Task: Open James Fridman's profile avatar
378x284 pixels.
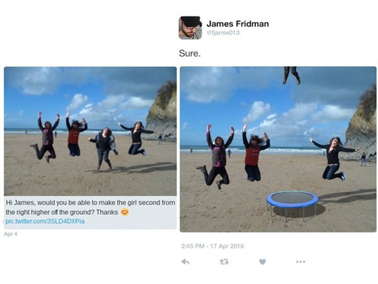Action: coord(190,28)
